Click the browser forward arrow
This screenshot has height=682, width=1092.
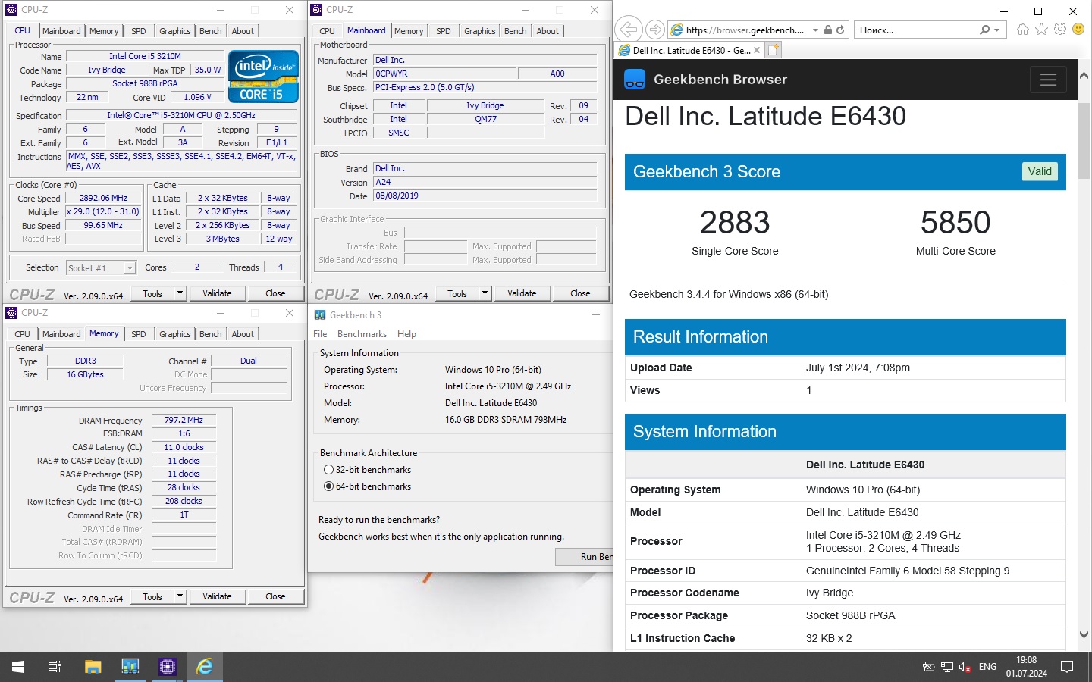pos(656,30)
